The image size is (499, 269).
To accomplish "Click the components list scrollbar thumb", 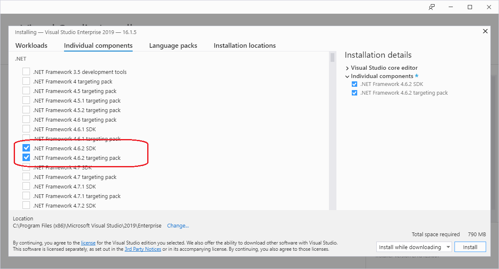I will [x=332, y=57].
